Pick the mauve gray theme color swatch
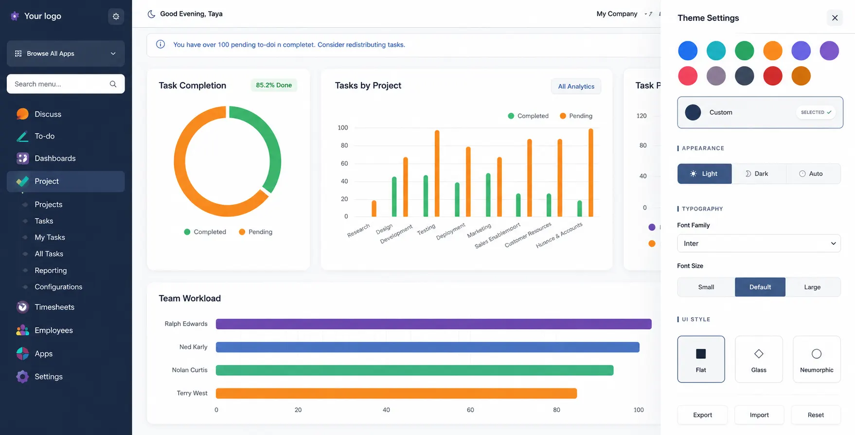The width and height of the screenshot is (855, 435). [x=716, y=76]
